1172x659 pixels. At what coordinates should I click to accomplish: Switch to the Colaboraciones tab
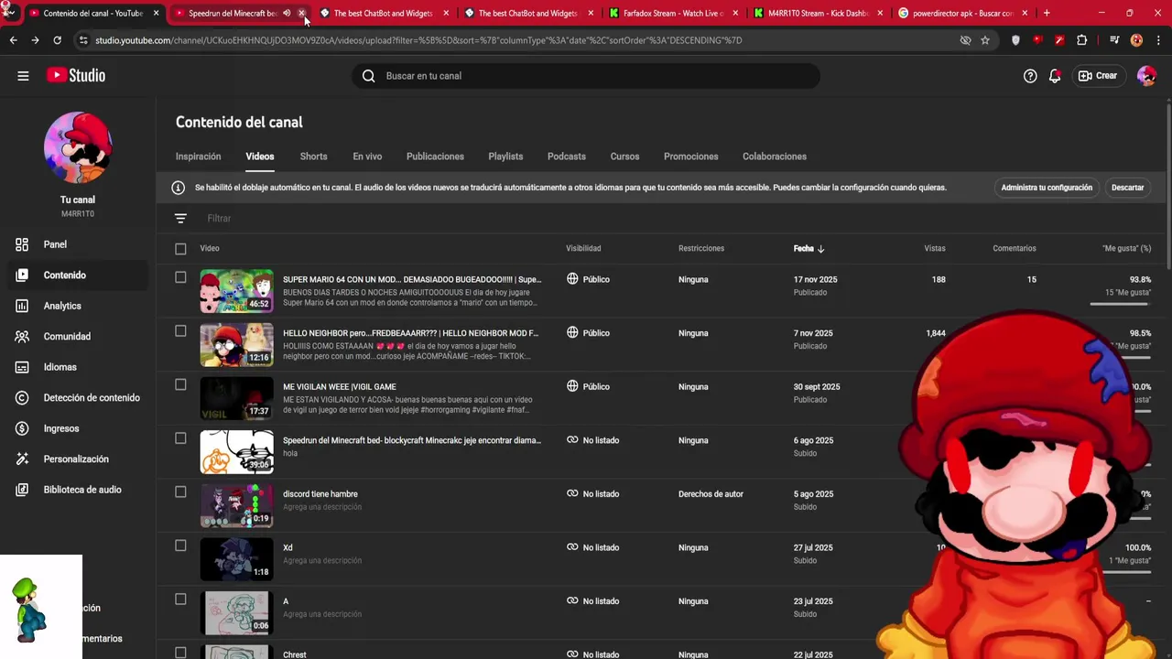tap(775, 157)
